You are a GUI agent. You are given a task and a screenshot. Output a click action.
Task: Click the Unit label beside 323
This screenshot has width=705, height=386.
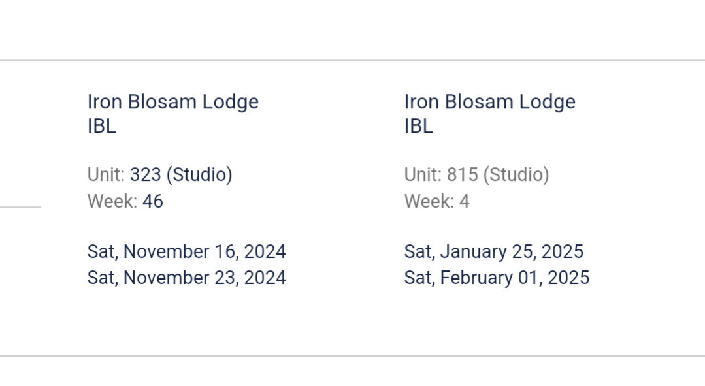coord(106,175)
